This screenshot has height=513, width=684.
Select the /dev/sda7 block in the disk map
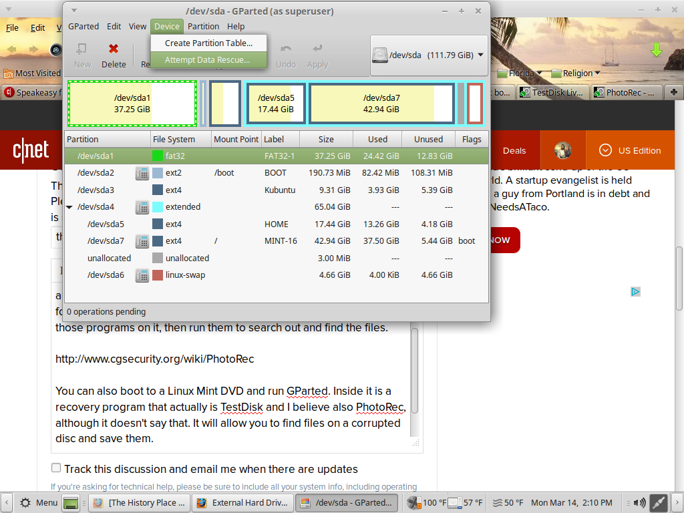tap(381, 104)
